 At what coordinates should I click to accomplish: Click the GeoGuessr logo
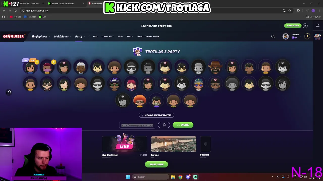[13, 36]
